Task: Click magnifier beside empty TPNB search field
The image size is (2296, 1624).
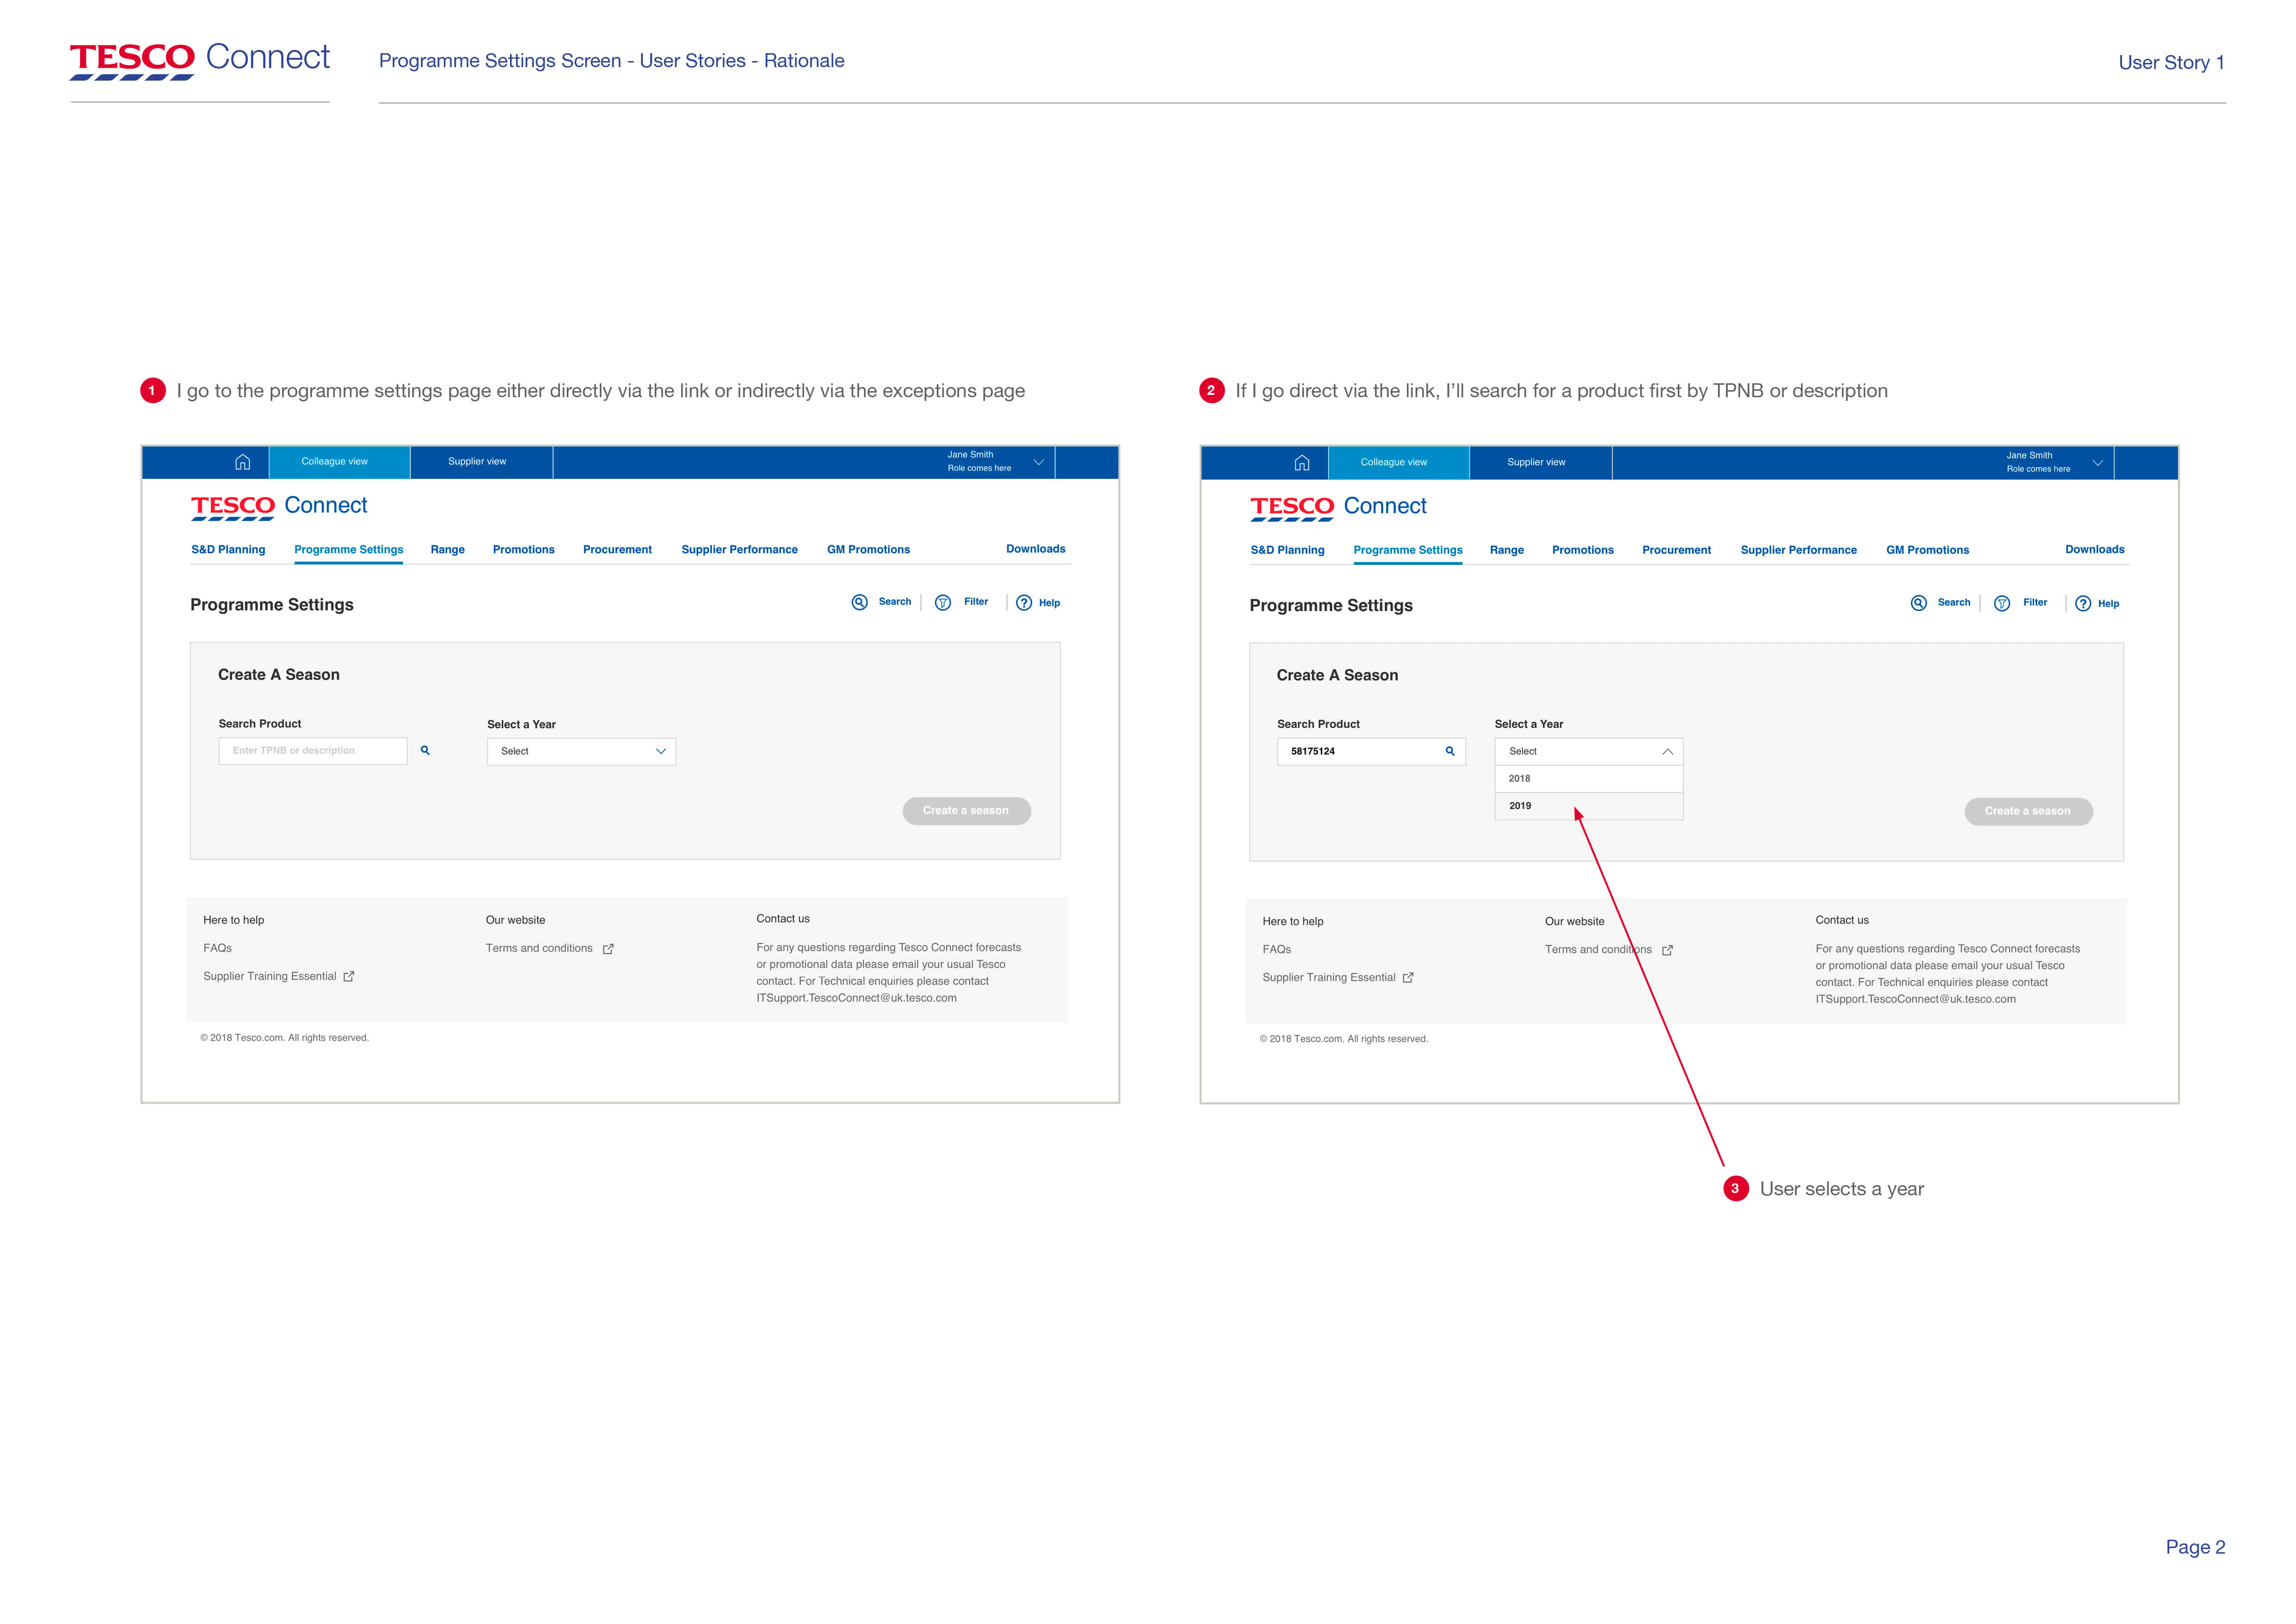Action: click(x=425, y=750)
